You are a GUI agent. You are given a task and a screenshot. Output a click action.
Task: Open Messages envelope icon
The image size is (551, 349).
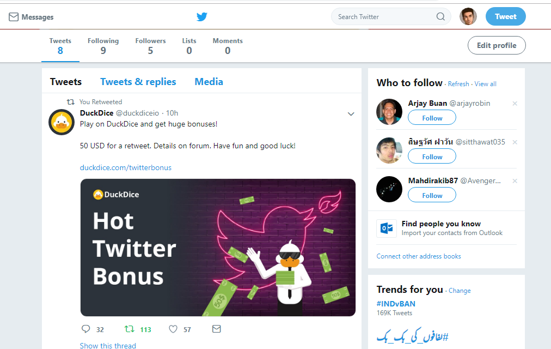[x=14, y=17]
